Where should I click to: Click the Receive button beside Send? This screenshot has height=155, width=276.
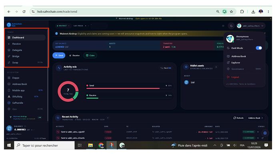point(74,56)
